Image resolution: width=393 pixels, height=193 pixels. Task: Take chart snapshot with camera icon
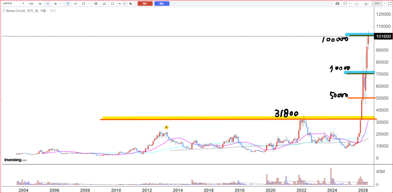click(x=337, y=4)
